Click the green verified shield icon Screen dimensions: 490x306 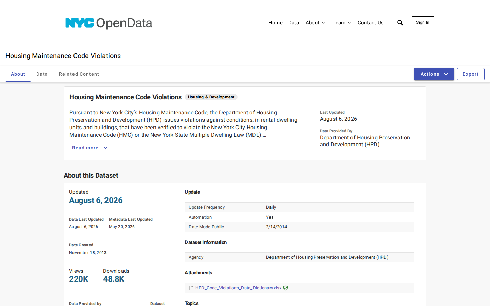(285, 288)
